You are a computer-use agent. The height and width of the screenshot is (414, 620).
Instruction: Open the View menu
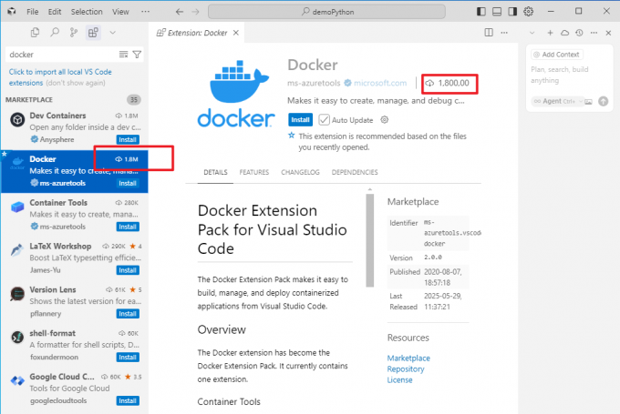[120, 12]
